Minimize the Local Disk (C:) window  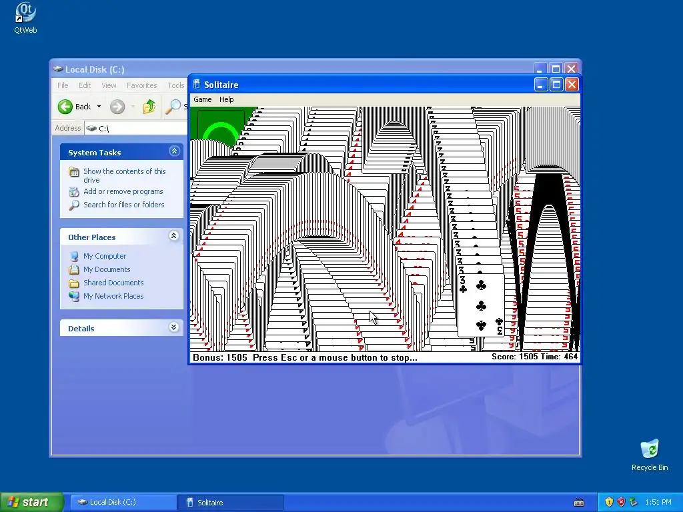pos(540,69)
